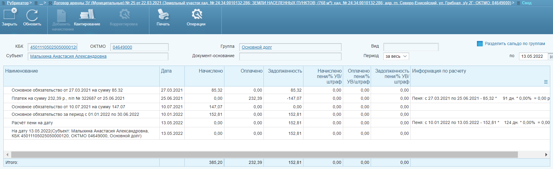Viewport: 553px width, 169px height.
Task: Sort by the Наименование column header
Action: pos(81,76)
